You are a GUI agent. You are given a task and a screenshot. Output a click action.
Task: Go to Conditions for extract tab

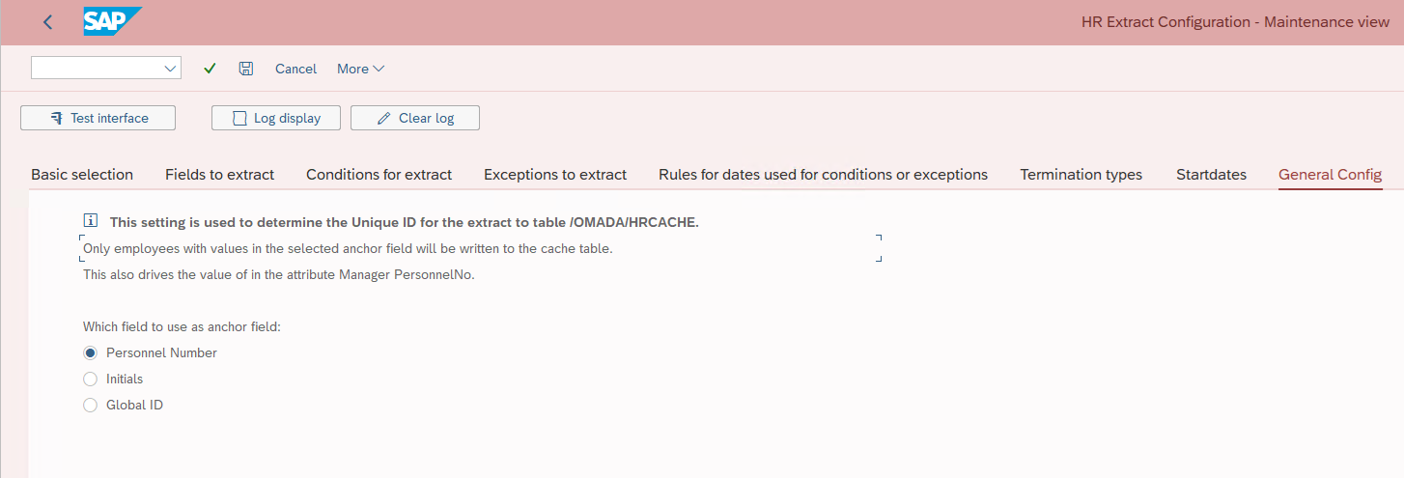(379, 175)
